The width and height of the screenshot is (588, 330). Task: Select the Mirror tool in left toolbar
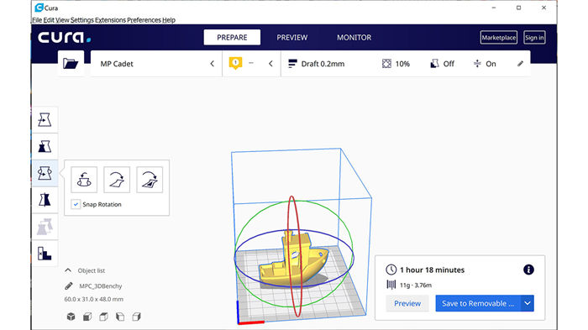[45, 200]
